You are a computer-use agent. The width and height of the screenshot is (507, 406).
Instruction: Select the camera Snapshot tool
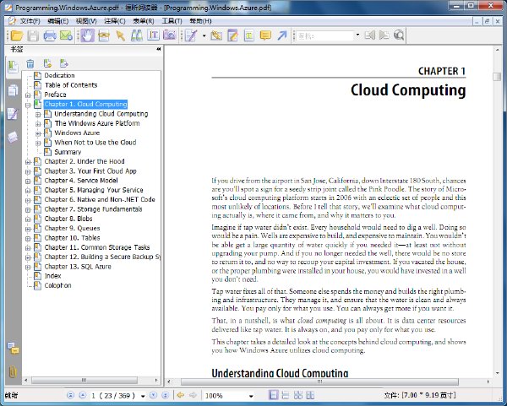(x=170, y=35)
